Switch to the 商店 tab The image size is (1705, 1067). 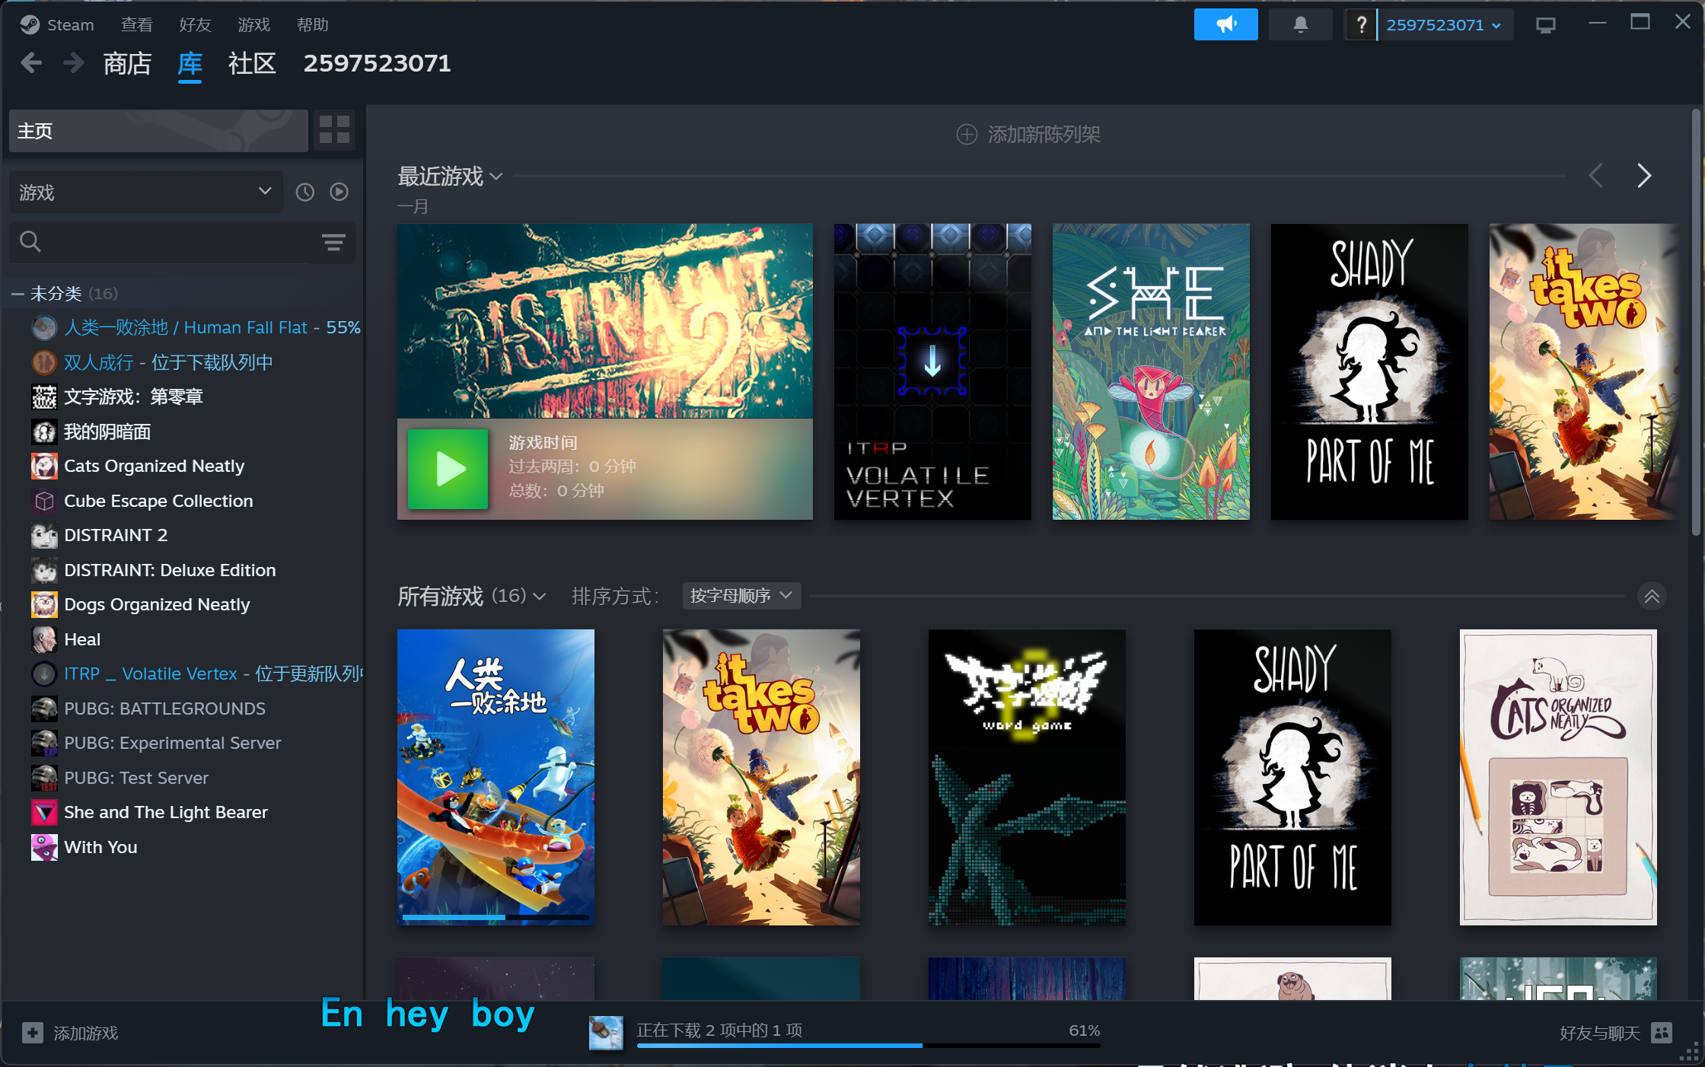coord(127,64)
